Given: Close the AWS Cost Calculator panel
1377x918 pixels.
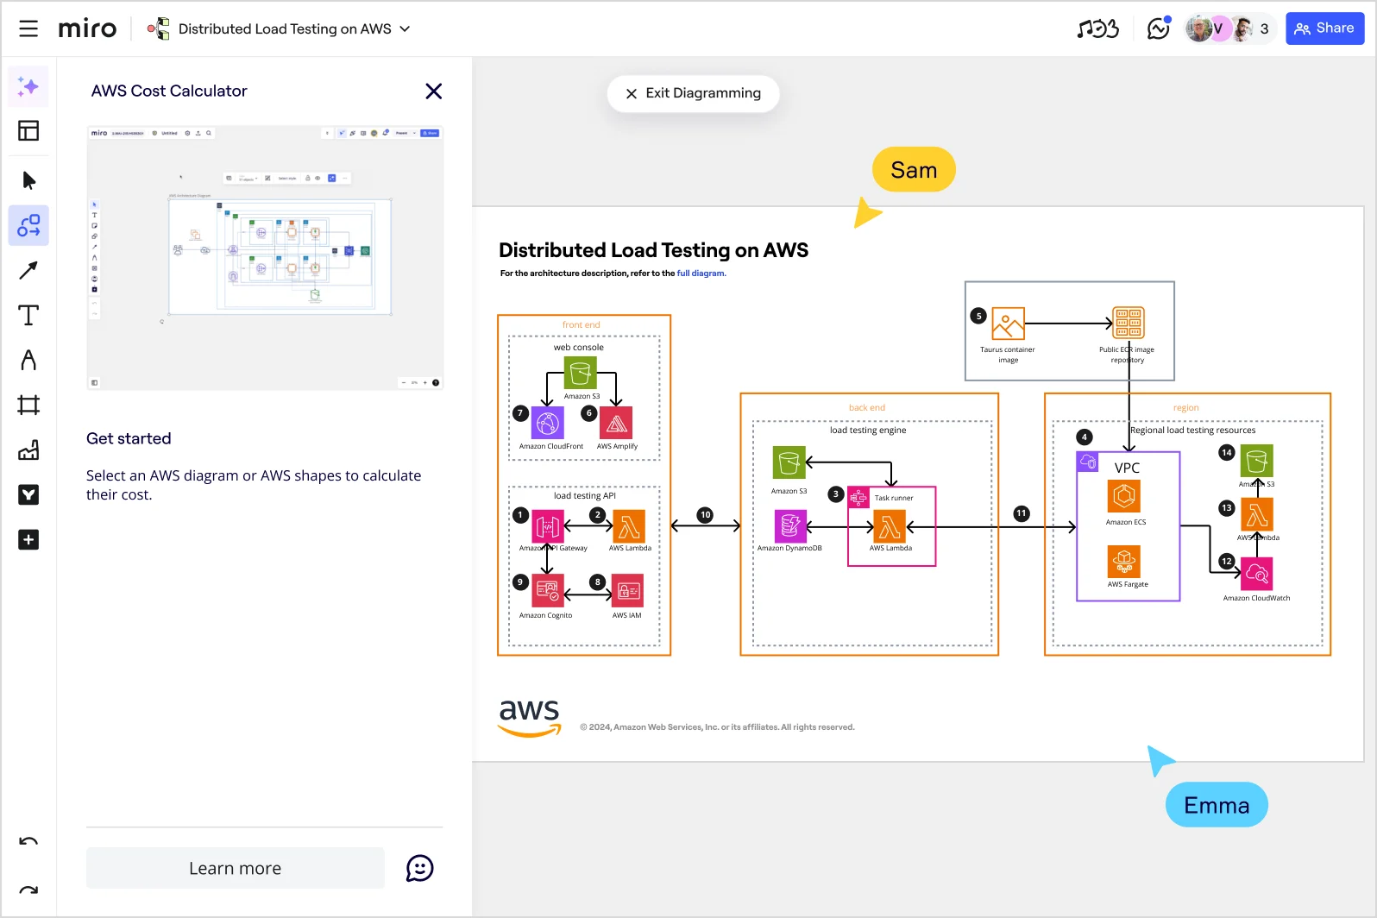Looking at the screenshot, I should [x=434, y=91].
